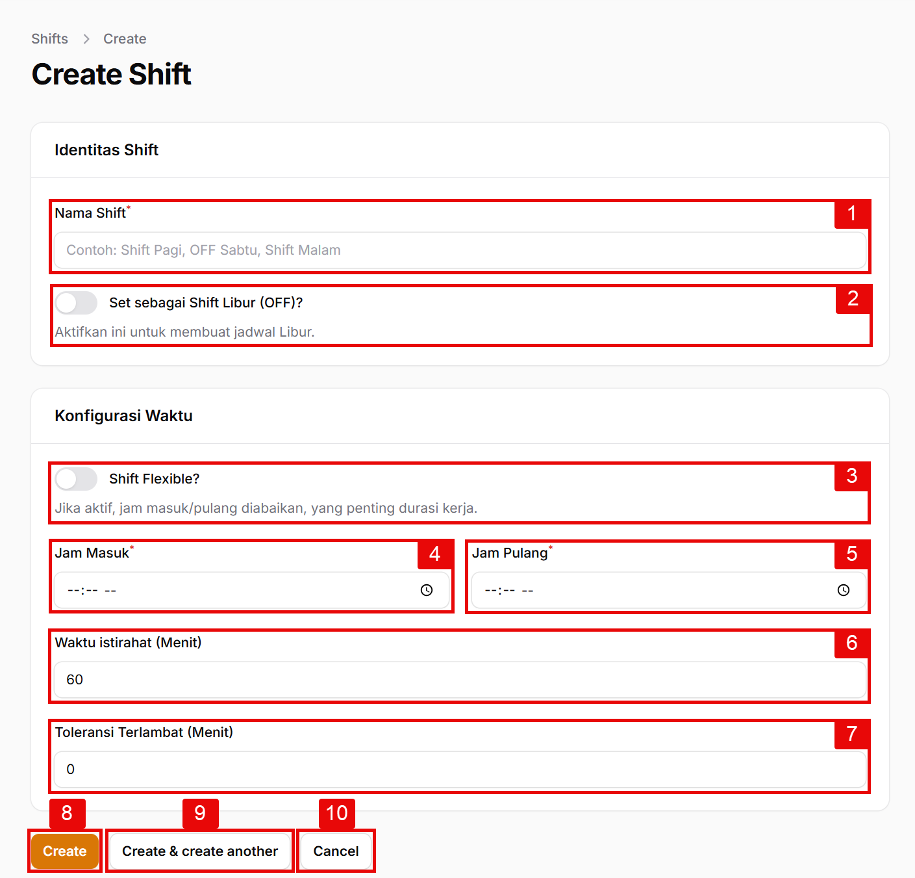915x878 pixels.
Task: Select the AM/PM segment in Jam Masuk
Action: (x=110, y=591)
